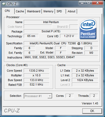Open the About tab
This screenshot has width=105, height=117.
(x=72, y=11)
